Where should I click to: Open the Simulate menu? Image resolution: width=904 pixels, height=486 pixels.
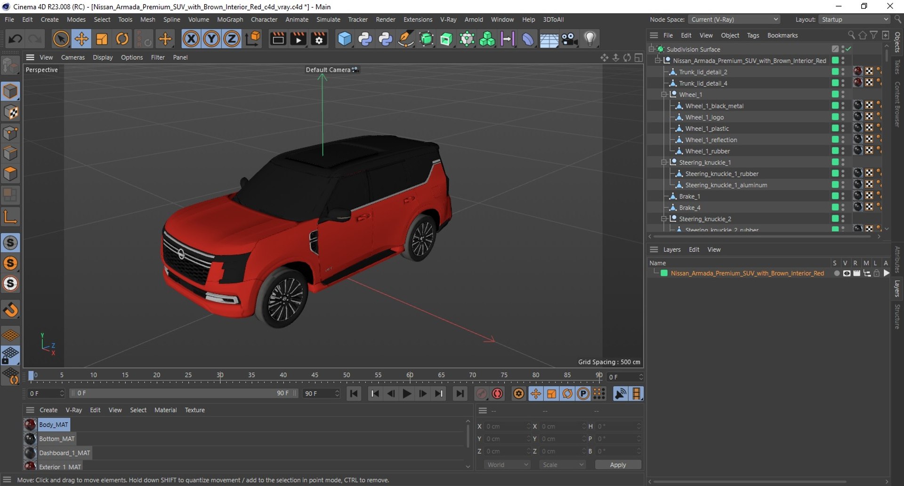328,19
